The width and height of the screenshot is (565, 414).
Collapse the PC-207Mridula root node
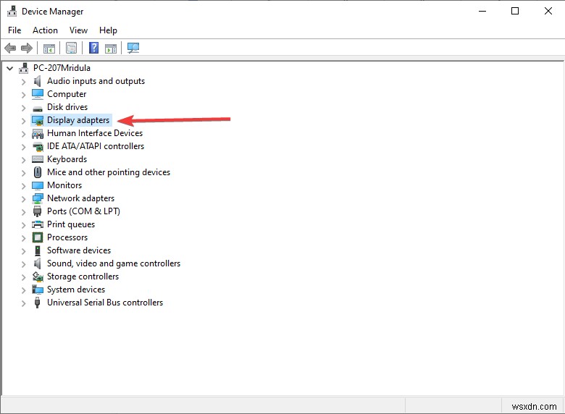click(9, 68)
